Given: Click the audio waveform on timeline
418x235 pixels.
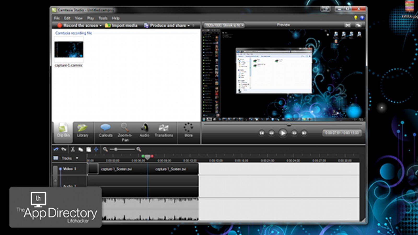Looking at the screenshot, I should (150, 209).
